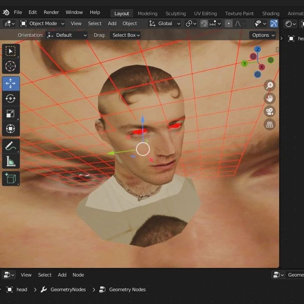
Task: Click the green Y axis on the navigation gizmo
Action: coord(245,64)
